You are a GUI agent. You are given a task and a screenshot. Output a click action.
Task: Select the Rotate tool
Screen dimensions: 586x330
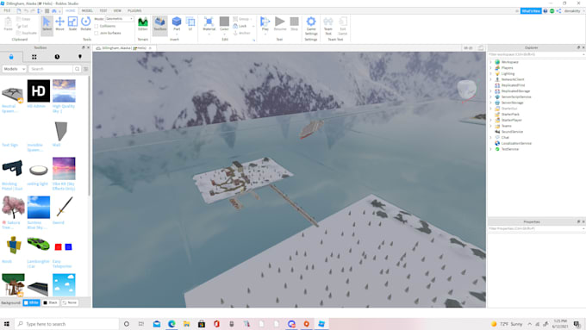click(x=85, y=24)
